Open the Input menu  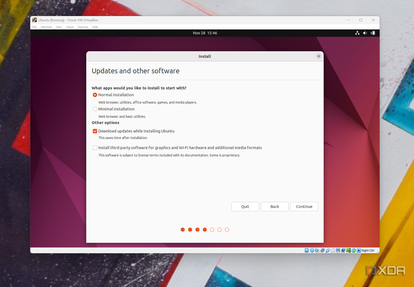pyautogui.click(x=70, y=27)
